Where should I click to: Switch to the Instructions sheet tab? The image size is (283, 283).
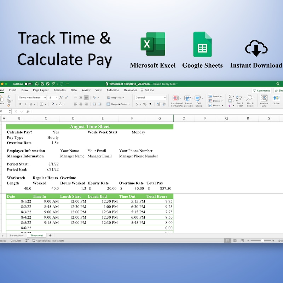17,236
